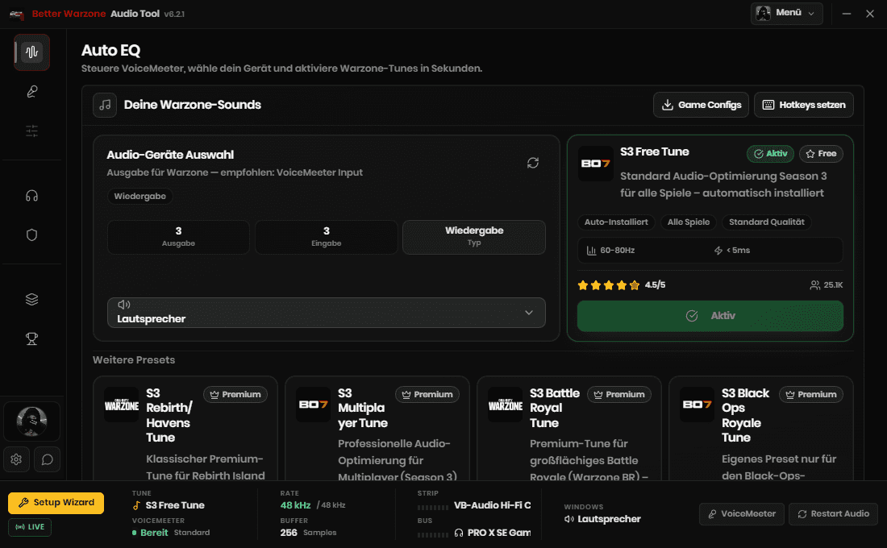The image size is (887, 548).
Task: Click the Auto-Installiert tag
Action: [x=616, y=222]
